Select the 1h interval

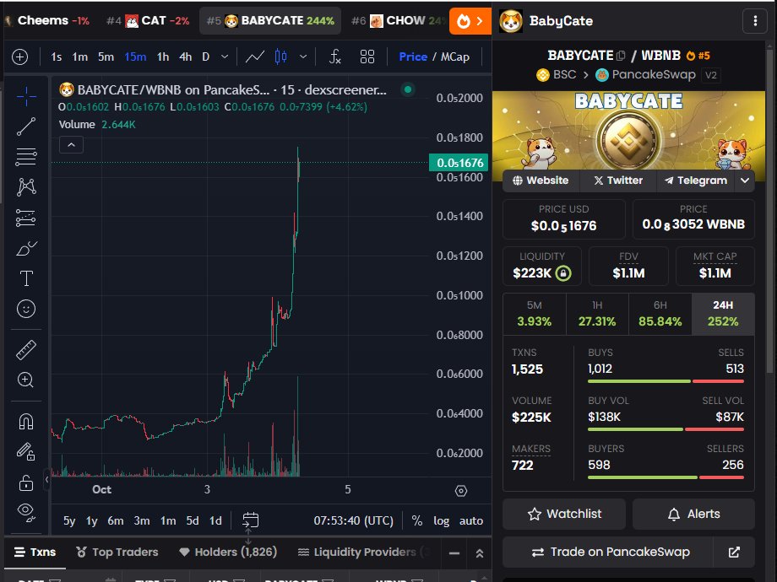163,57
